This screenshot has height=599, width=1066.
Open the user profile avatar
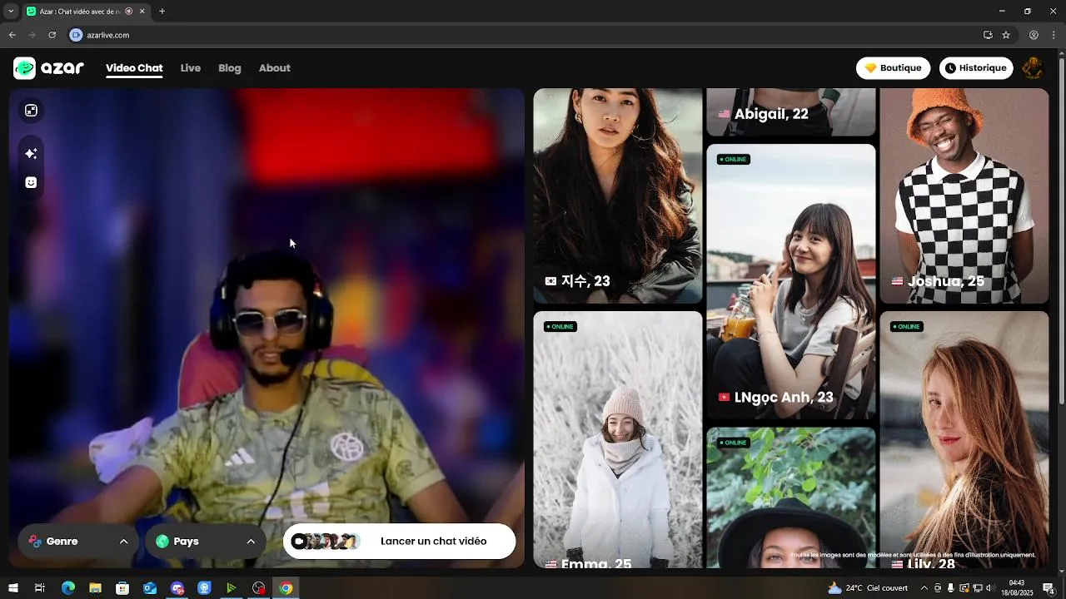coord(1032,68)
